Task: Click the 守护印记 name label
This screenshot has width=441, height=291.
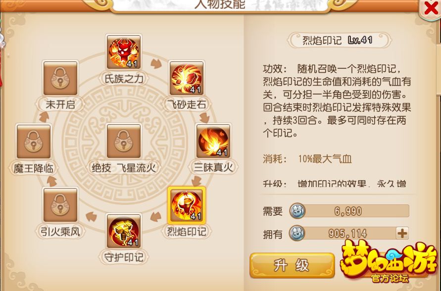Action: pos(124,257)
